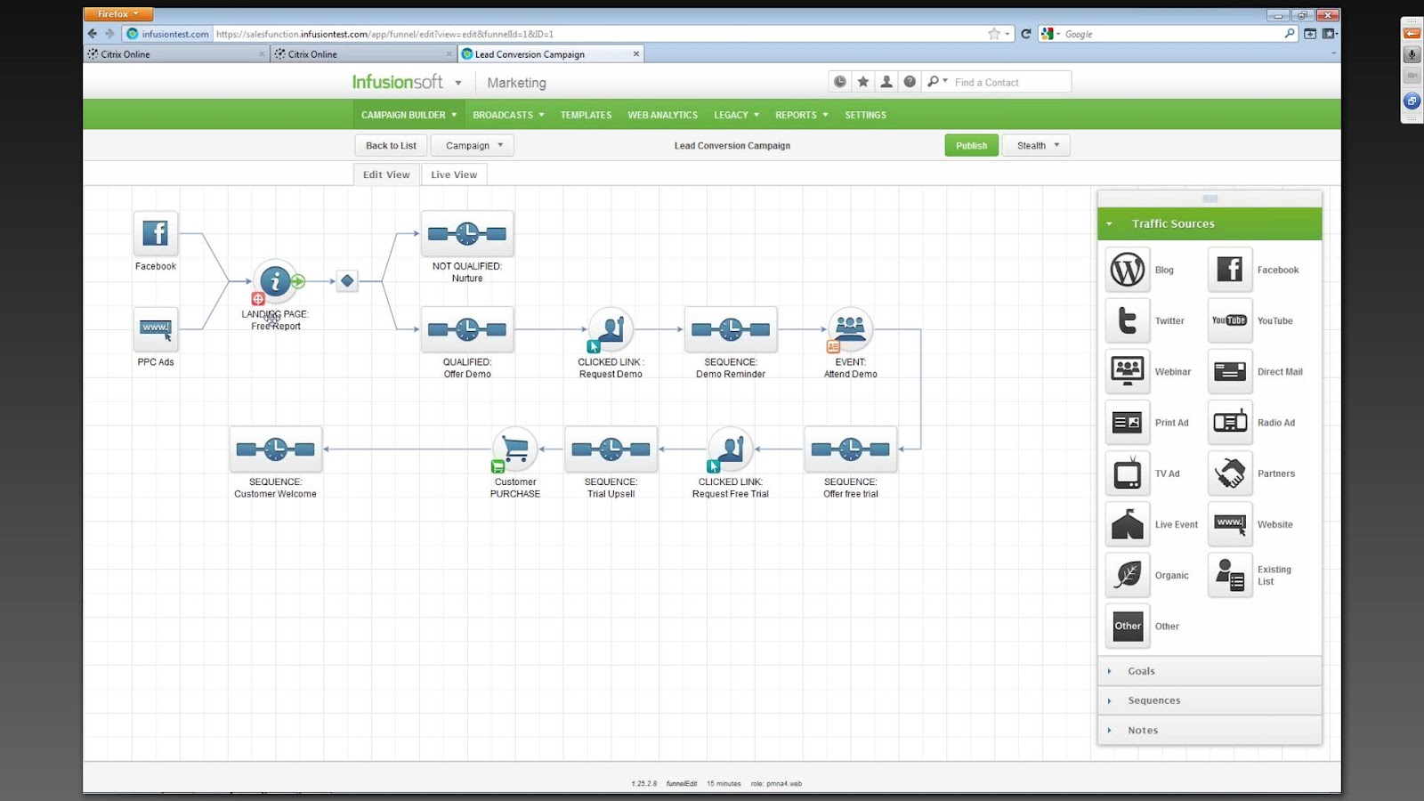Click the Facebook node on the campaign canvas
Screen dimensions: 1424x801
pyautogui.click(x=155, y=233)
